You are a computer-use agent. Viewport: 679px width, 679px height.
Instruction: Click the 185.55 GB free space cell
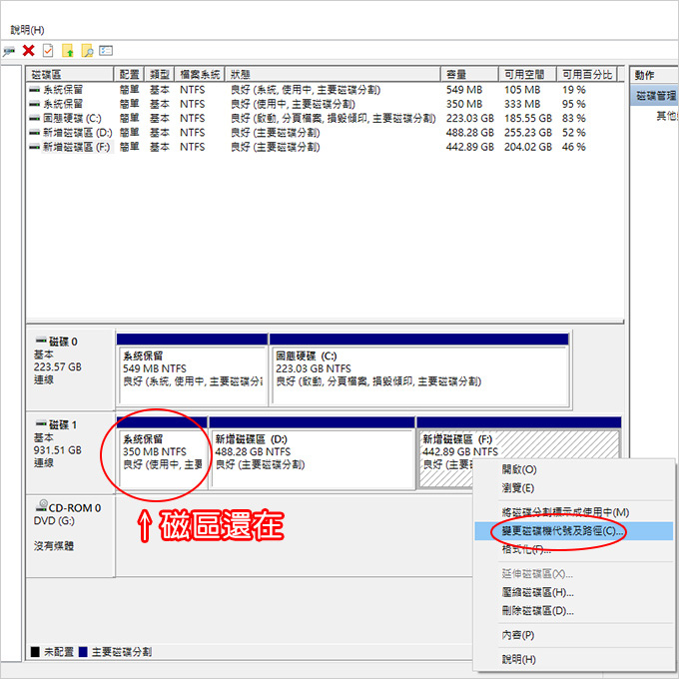528,118
